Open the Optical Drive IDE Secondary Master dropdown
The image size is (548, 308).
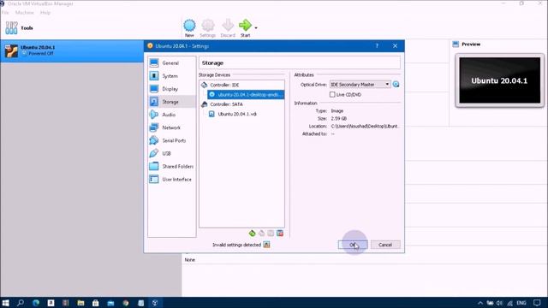[x=360, y=85]
